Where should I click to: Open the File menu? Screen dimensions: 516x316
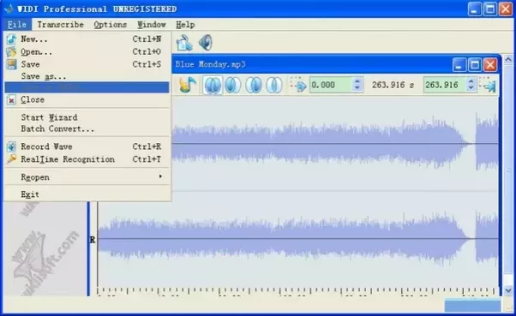click(17, 25)
